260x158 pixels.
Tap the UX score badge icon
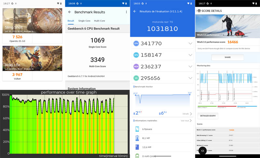coord(136,78)
